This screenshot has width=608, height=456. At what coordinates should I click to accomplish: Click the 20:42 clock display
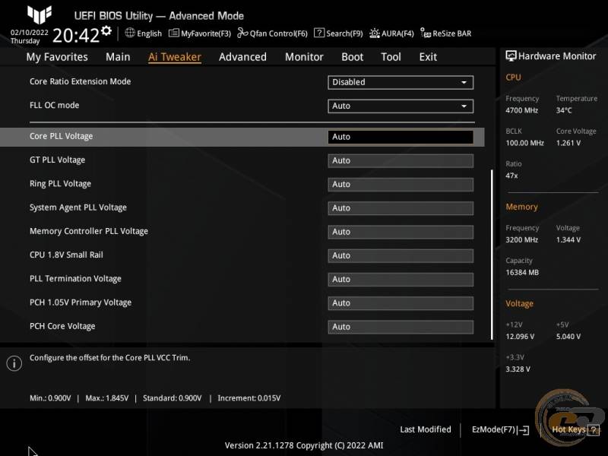[76, 36]
